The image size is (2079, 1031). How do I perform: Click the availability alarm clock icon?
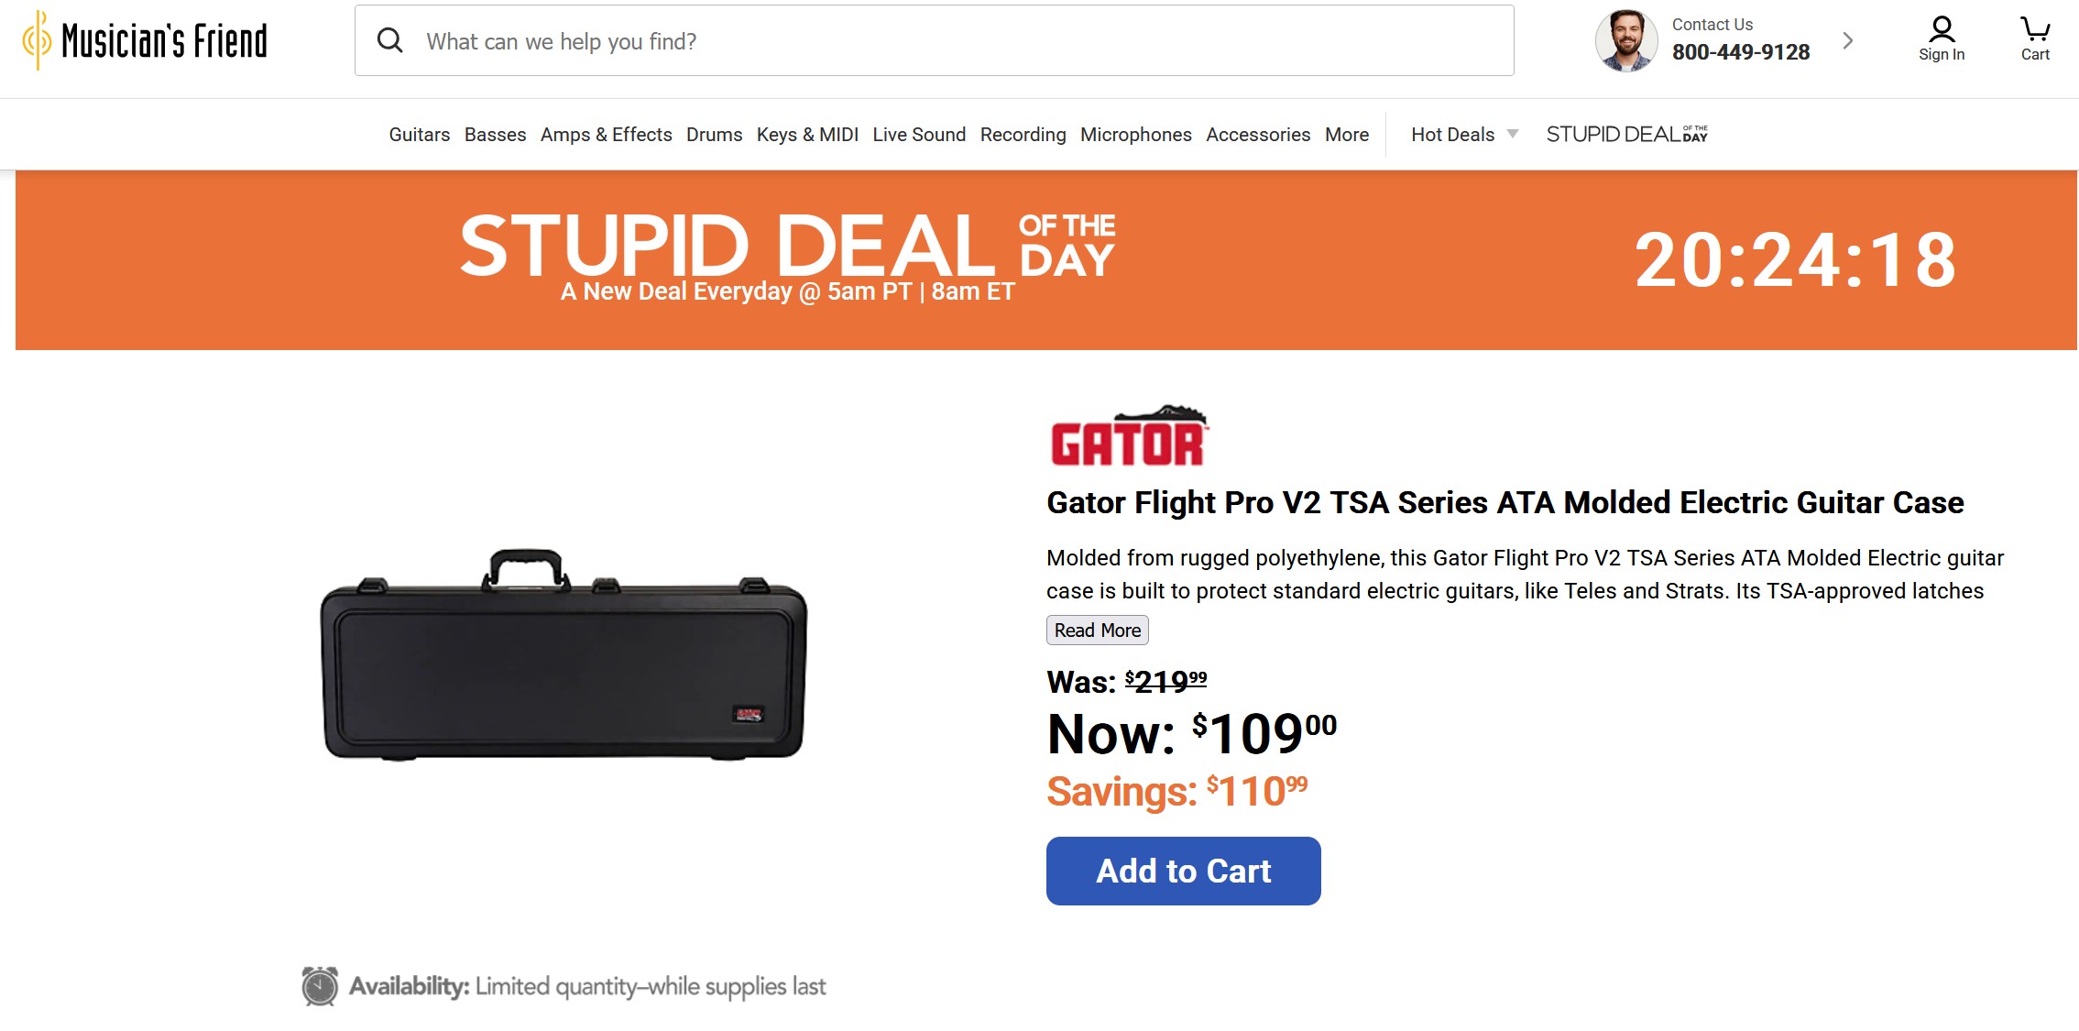tap(320, 986)
